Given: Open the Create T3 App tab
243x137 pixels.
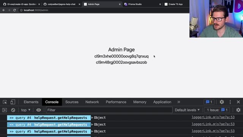Looking at the screenshot, I should pyautogui.click(x=175, y=4).
